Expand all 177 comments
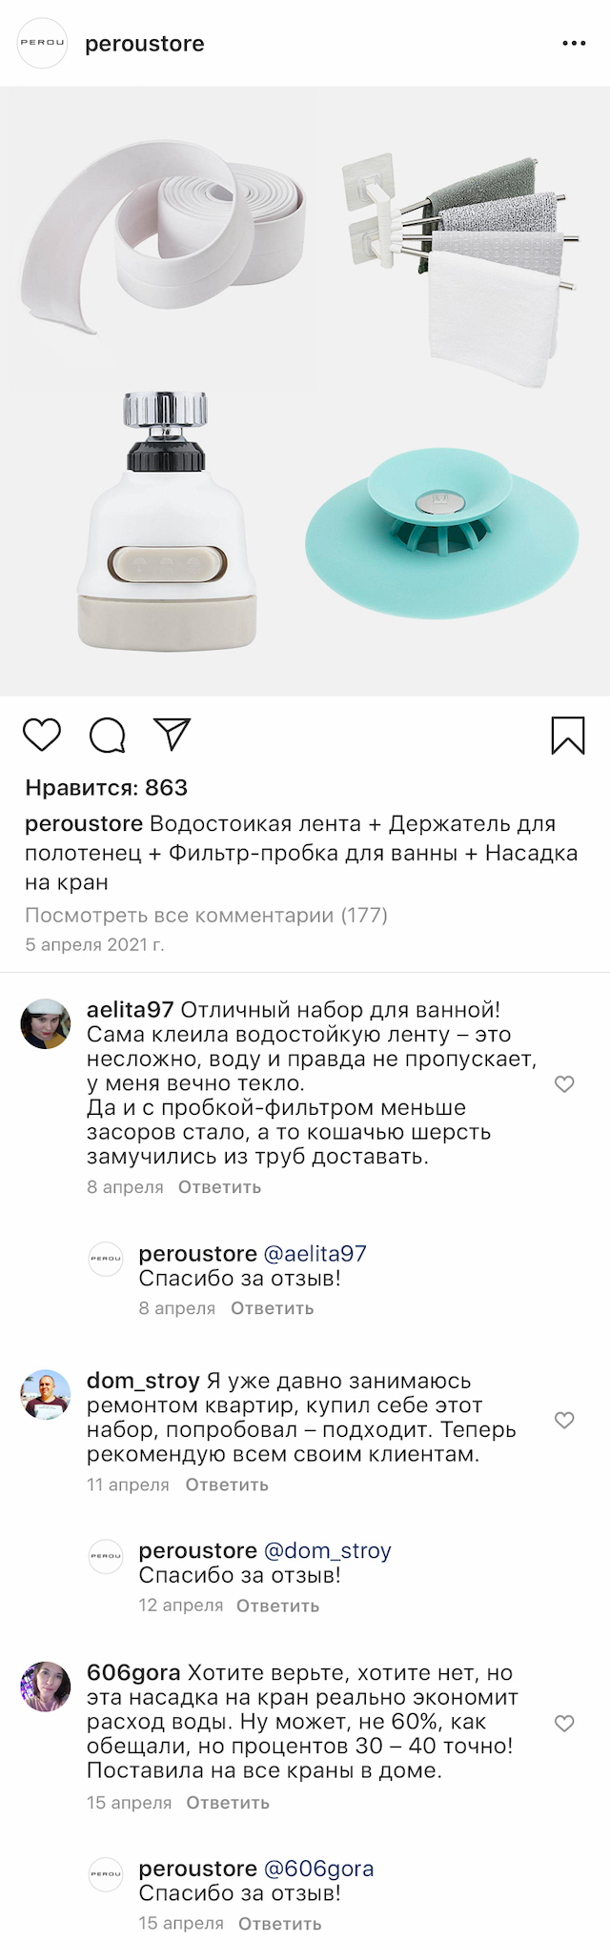610x1960 pixels. click(x=206, y=916)
